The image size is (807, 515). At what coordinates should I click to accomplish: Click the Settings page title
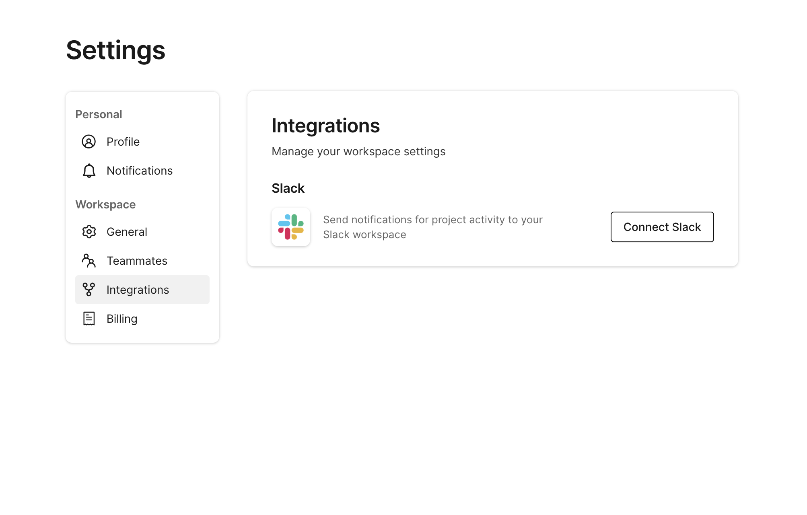(x=115, y=51)
